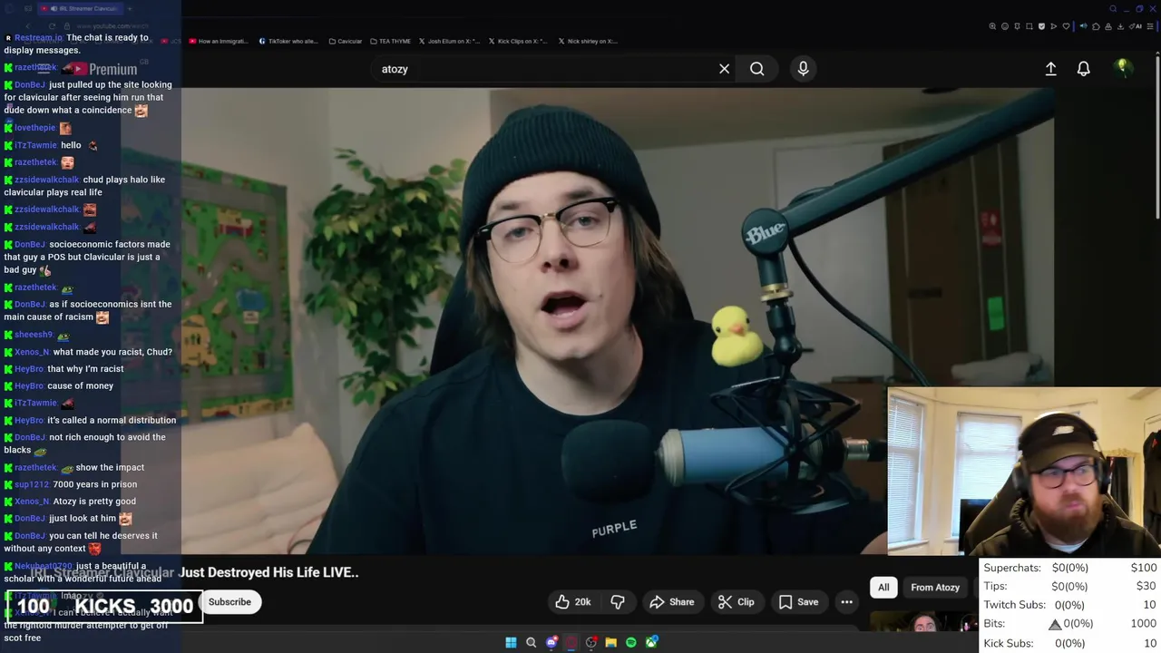The width and height of the screenshot is (1161, 653).
Task: Add page to bookmarks with the heart icon
Action: click(x=1067, y=26)
